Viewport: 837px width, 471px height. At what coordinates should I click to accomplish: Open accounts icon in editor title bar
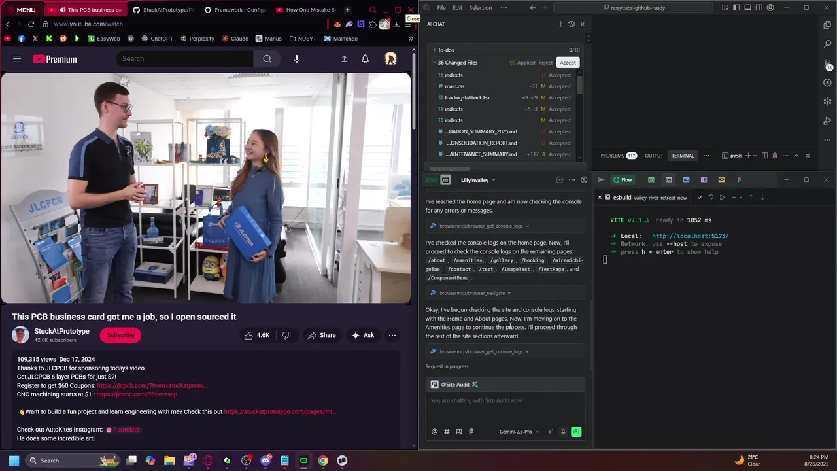tap(770, 8)
